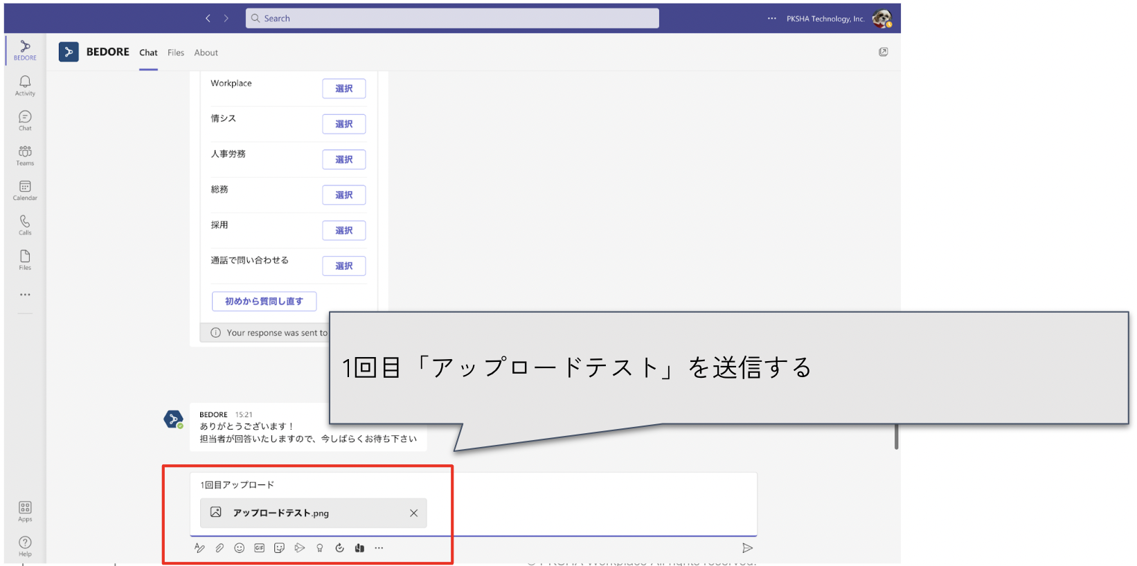Switch to the Chat tab
Viewport: 1137px width, 566px height.
tap(148, 53)
